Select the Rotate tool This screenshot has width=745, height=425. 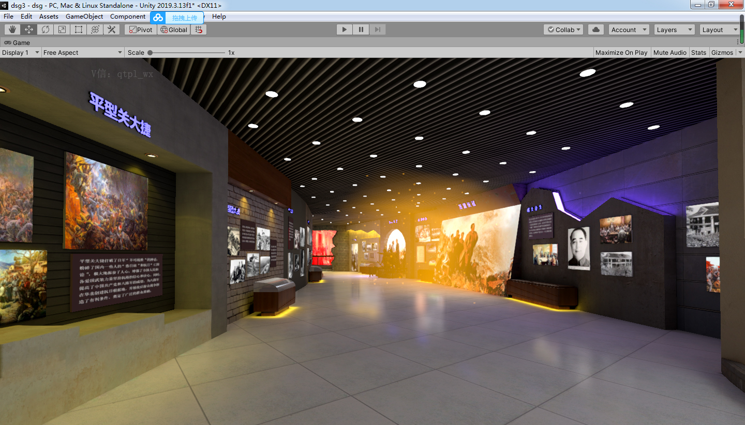pyautogui.click(x=46, y=29)
